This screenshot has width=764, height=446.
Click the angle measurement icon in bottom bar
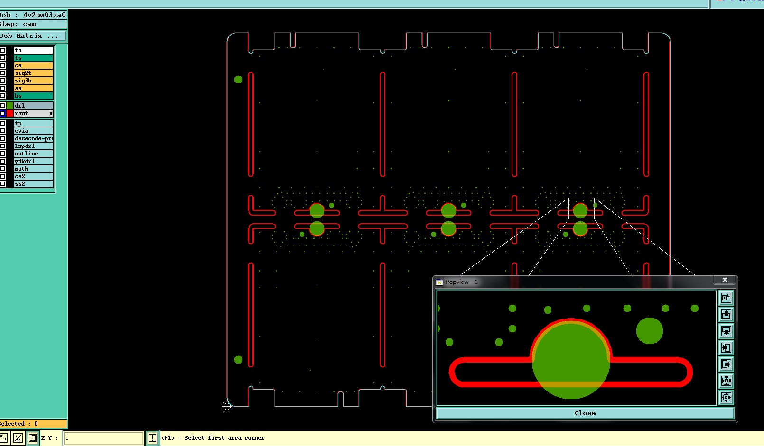18,438
